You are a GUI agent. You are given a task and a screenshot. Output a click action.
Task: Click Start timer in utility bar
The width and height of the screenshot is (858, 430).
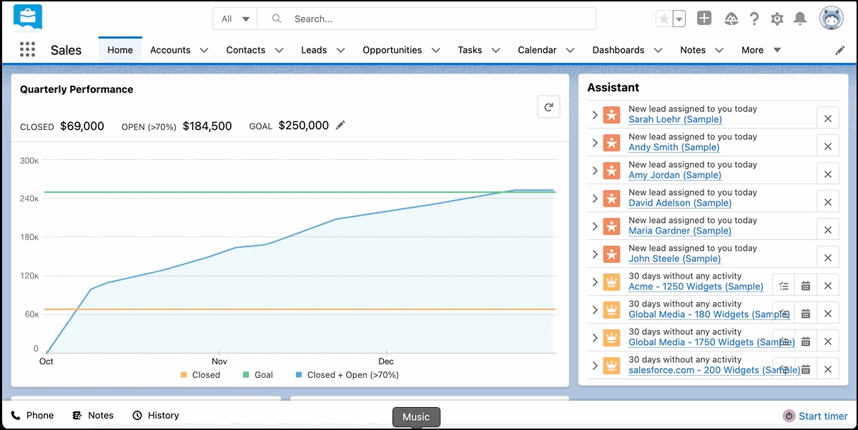pos(815,416)
